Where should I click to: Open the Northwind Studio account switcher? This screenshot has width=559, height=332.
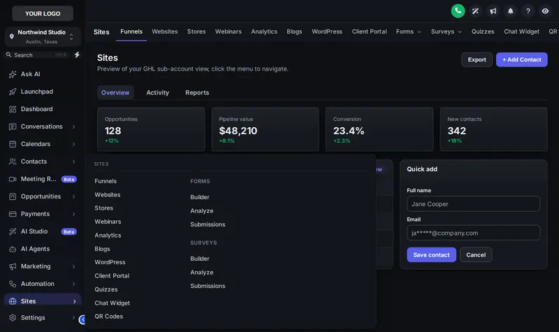pyautogui.click(x=43, y=36)
